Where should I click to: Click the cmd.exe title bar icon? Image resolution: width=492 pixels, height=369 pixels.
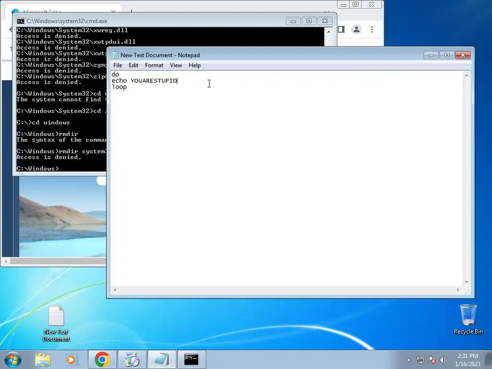[x=21, y=21]
